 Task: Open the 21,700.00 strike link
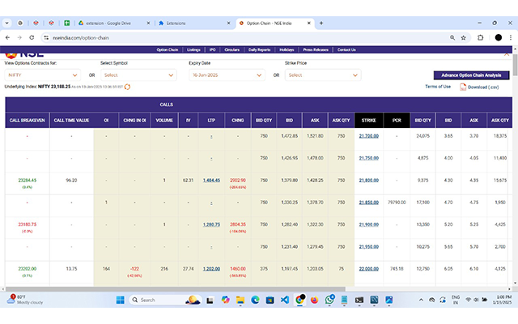369,136
